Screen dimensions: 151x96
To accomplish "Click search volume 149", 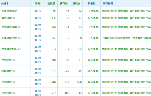I will point(54,18).
